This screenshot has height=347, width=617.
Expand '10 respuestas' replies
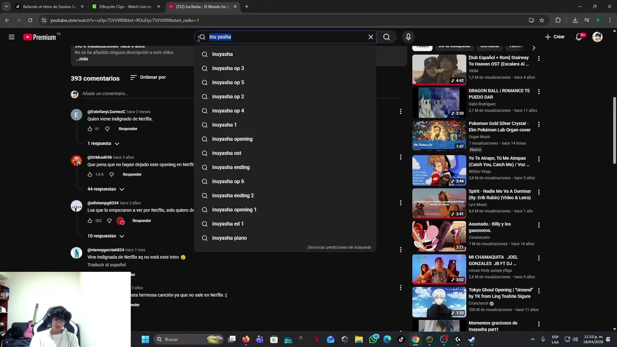106,236
